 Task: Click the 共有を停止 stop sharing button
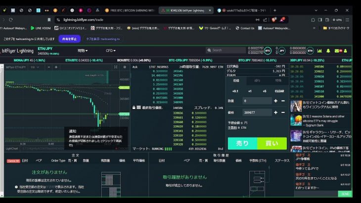(70, 39)
